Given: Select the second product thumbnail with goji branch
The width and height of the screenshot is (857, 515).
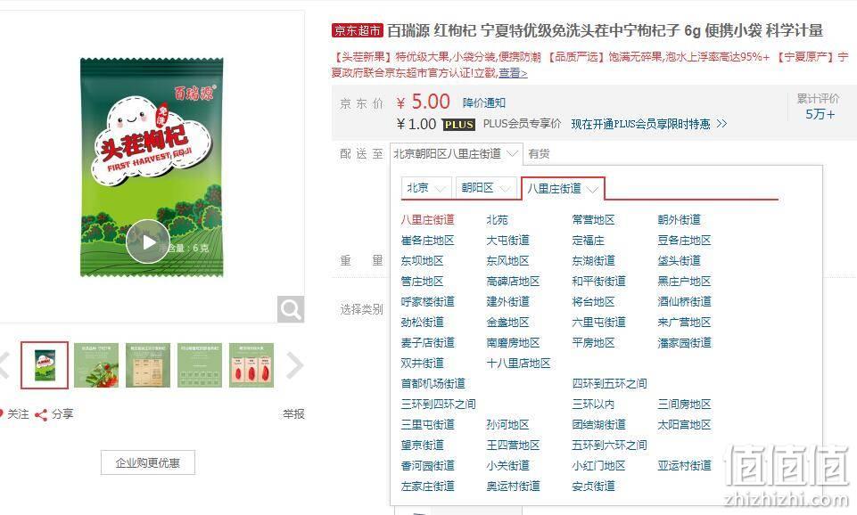Looking at the screenshot, I should [x=96, y=365].
